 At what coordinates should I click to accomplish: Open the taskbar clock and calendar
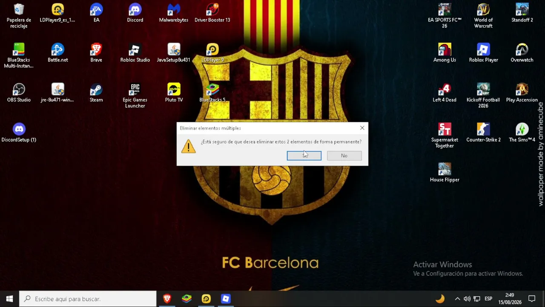click(510, 299)
